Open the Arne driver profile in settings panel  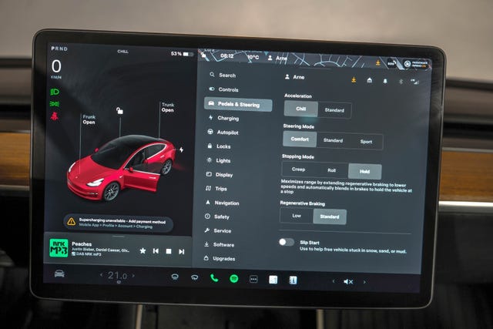tap(294, 77)
